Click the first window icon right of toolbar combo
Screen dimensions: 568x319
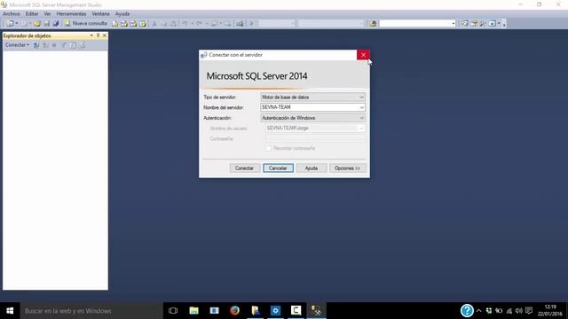[464, 24]
